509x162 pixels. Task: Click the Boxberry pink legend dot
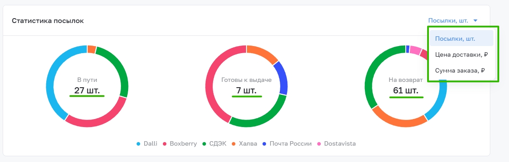point(165,144)
